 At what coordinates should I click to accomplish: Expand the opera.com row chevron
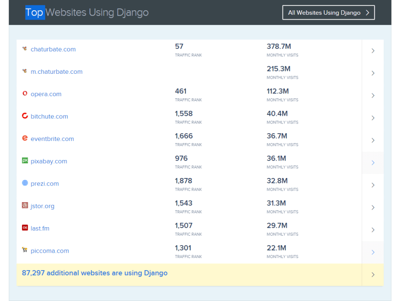(373, 95)
